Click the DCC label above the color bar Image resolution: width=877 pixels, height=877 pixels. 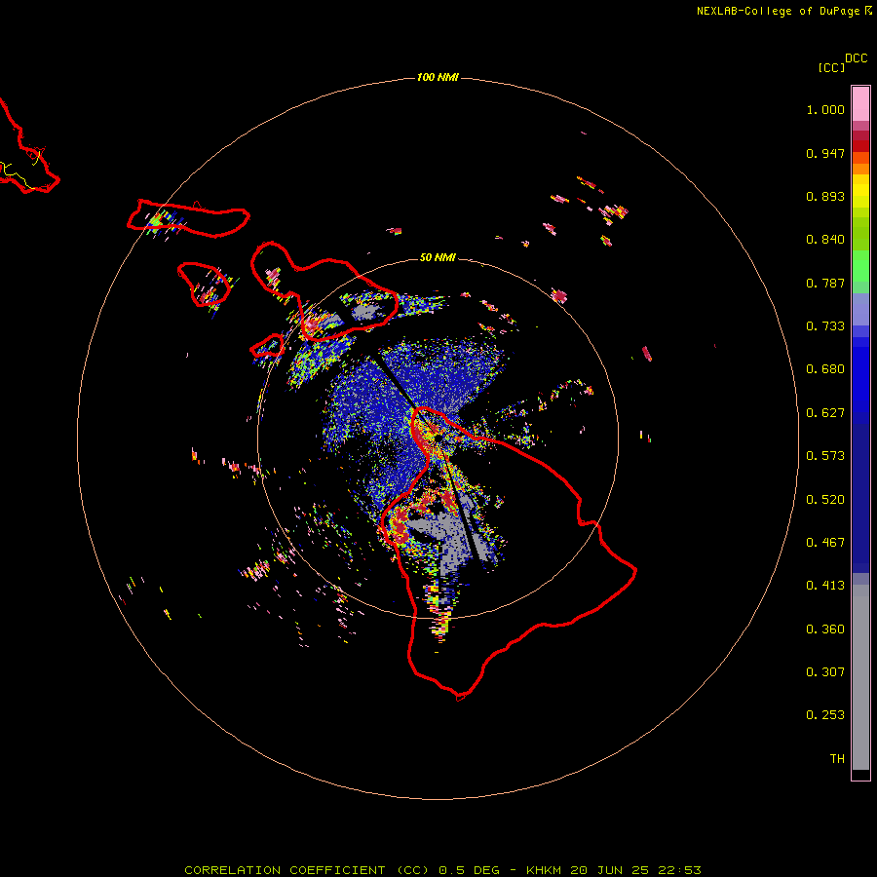click(857, 58)
